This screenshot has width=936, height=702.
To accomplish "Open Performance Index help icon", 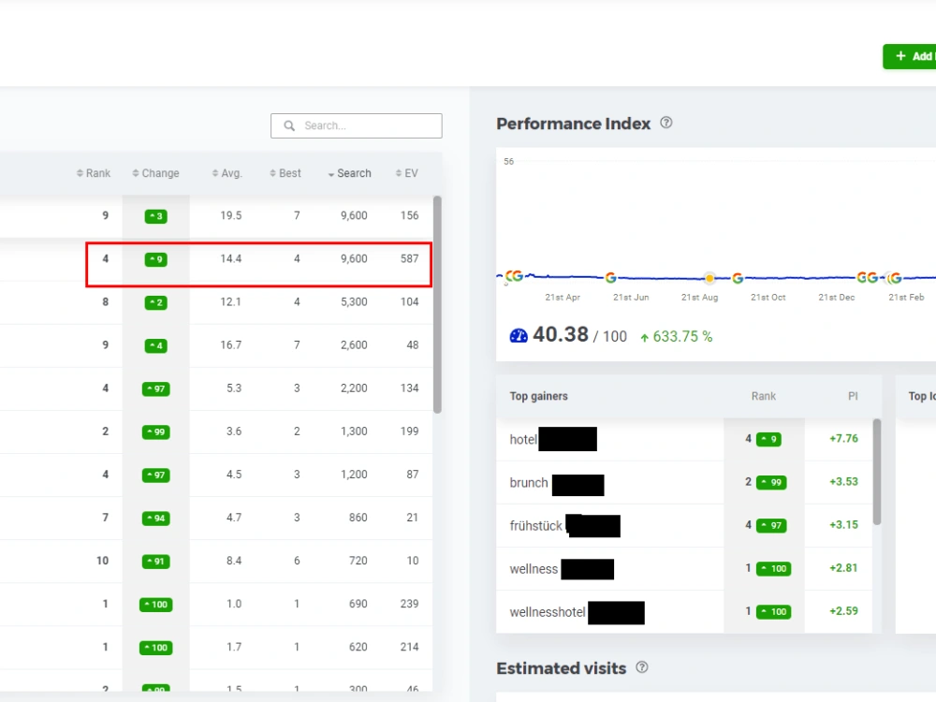I will click(x=666, y=123).
